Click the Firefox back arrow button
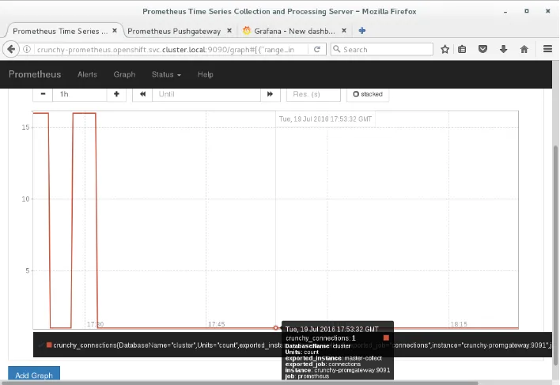 pyautogui.click(x=12, y=49)
